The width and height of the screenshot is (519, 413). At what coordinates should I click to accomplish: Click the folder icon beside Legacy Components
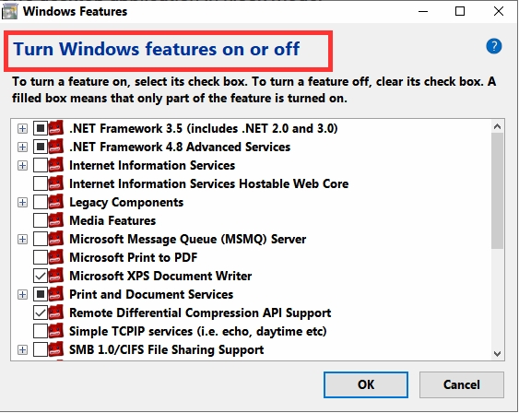[56, 202]
